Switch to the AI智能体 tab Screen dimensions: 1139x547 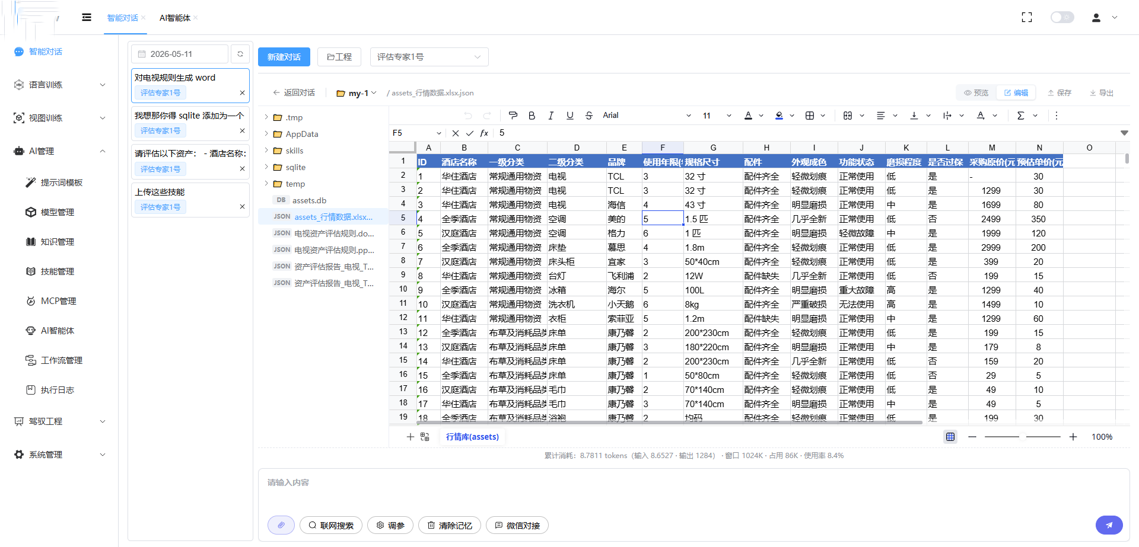point(175,18)
